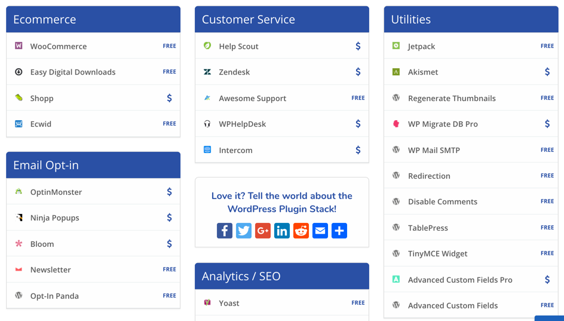Click the Google Plus share icon
Viewport: 564px width, 321px height.
click(x=263, y=231)
